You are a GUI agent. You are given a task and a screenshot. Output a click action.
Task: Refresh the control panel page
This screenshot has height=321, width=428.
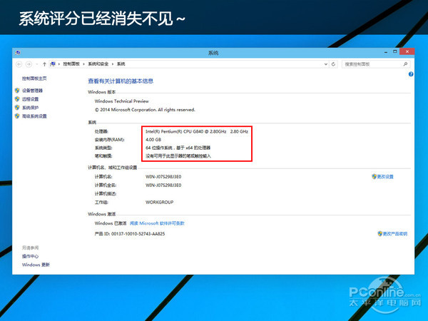[x=333, y=64]
